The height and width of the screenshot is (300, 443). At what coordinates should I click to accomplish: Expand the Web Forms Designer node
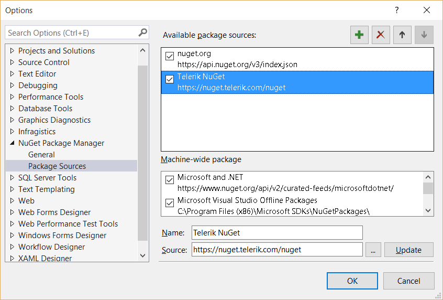(12, 212)
